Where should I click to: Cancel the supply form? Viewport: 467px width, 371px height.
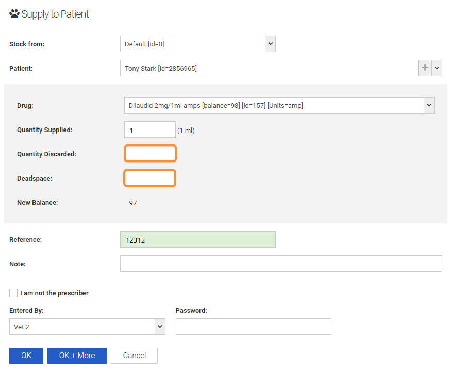point(134,356)
